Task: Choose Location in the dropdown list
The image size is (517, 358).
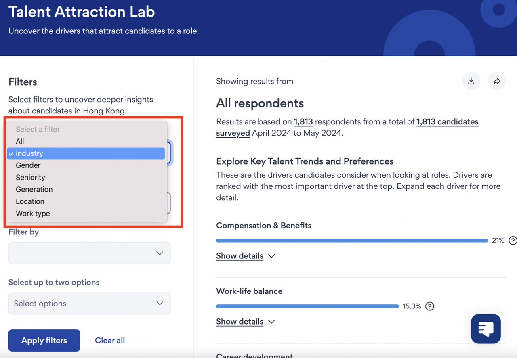Action: pos(30,201)
